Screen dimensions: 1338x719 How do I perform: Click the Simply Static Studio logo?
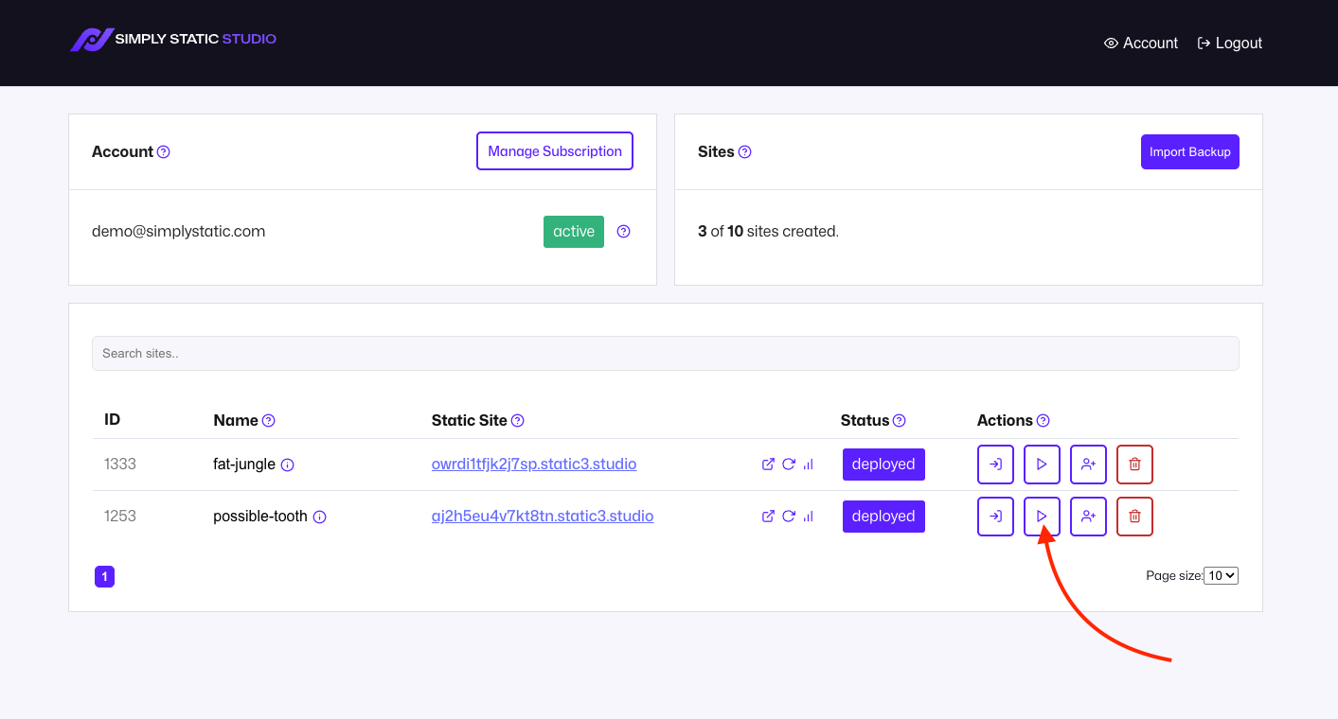(x=173, y=40)
